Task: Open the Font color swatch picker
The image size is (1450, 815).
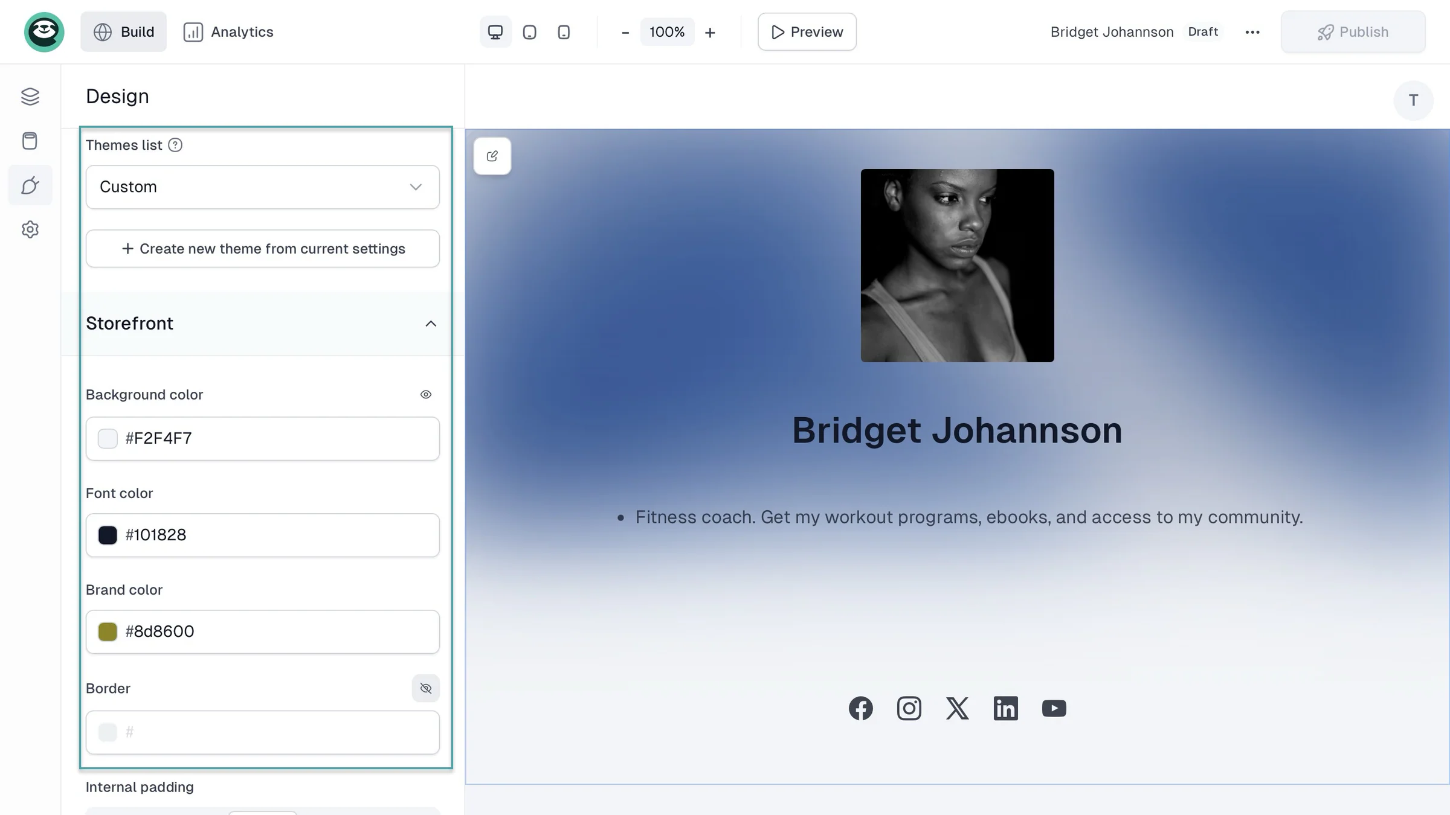Action: coord(108,535)
